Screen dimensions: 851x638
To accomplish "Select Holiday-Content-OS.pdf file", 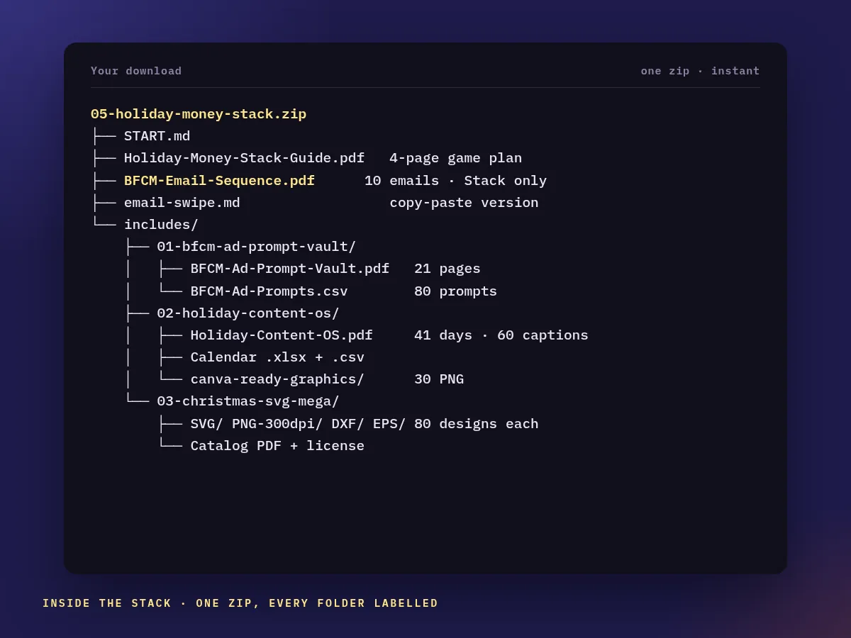I will click(x=282, y=335).
